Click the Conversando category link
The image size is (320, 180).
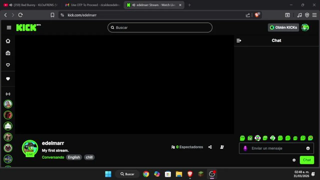coord(53,157)
